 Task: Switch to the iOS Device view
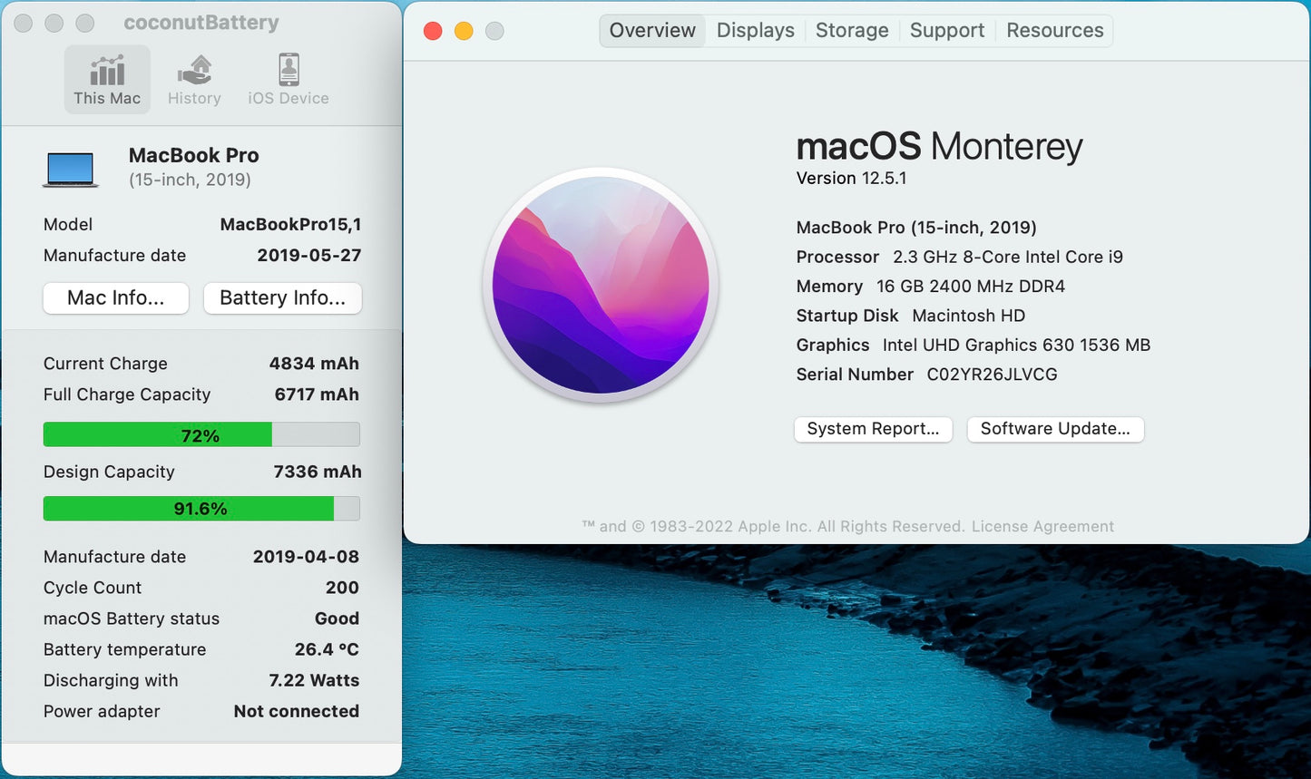click(x=287, y=79)
